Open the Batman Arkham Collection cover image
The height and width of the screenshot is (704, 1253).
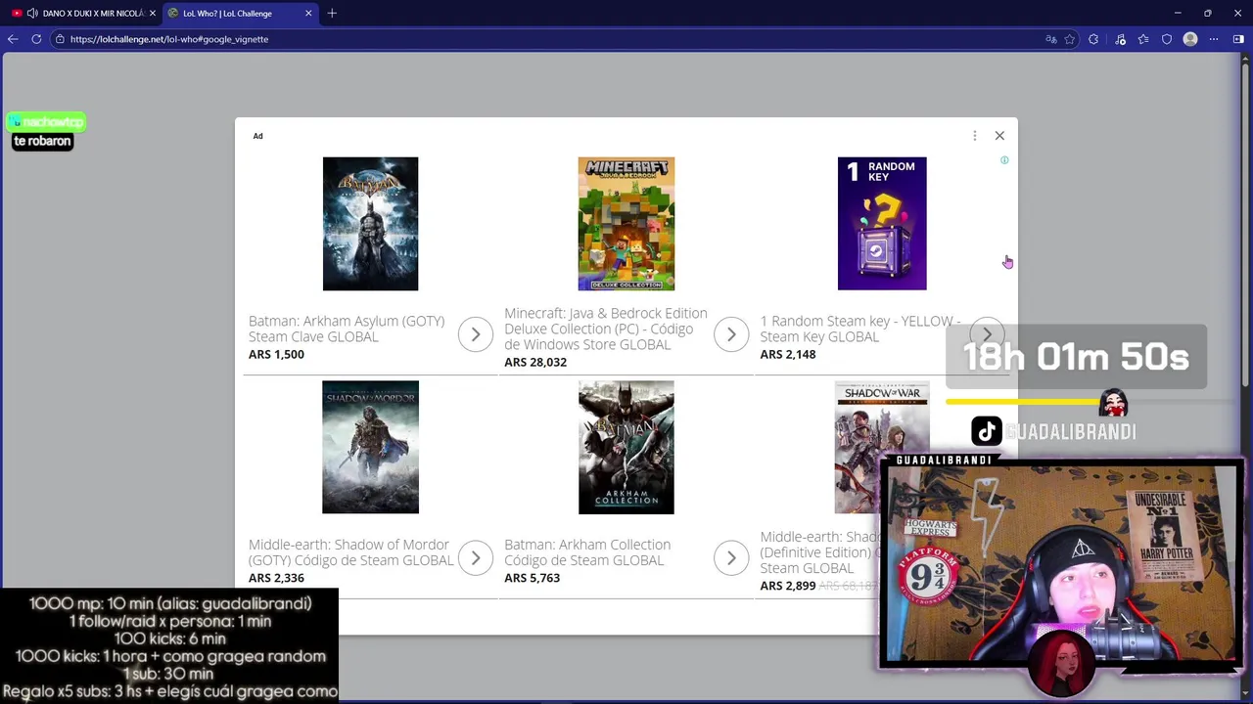(x=626, y=447)
